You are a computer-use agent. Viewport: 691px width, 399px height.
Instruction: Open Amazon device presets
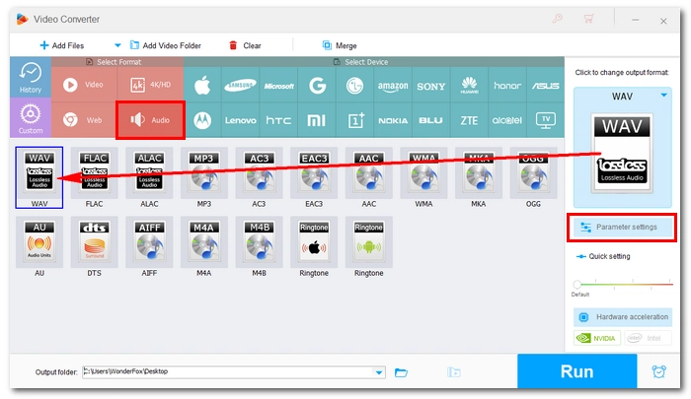coord(393,85)
